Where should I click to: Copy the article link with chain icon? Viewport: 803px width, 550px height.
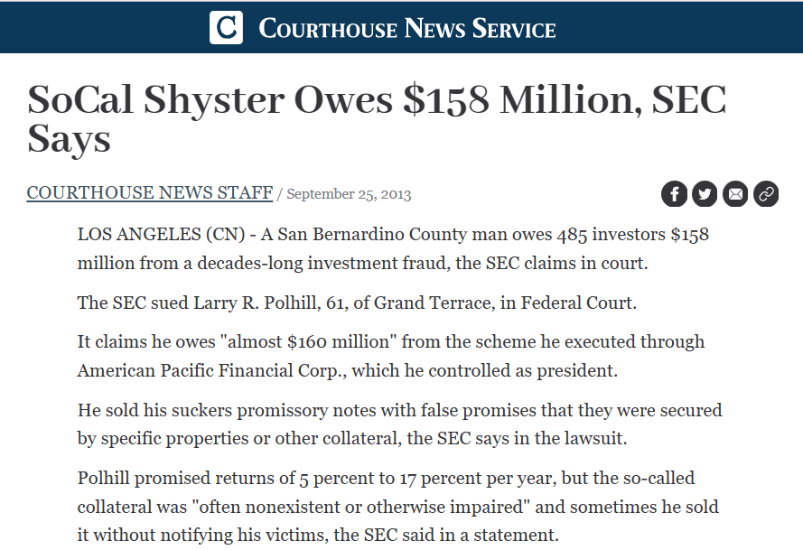point(766,193)
